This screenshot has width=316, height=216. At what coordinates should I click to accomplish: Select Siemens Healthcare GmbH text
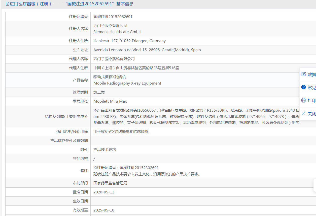pyautogui.click(x=117, y=32)
